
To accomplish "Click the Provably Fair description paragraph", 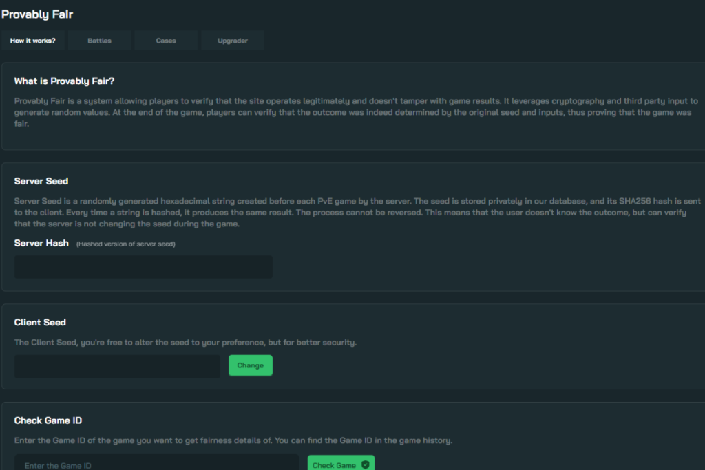I will pos(356,112).
